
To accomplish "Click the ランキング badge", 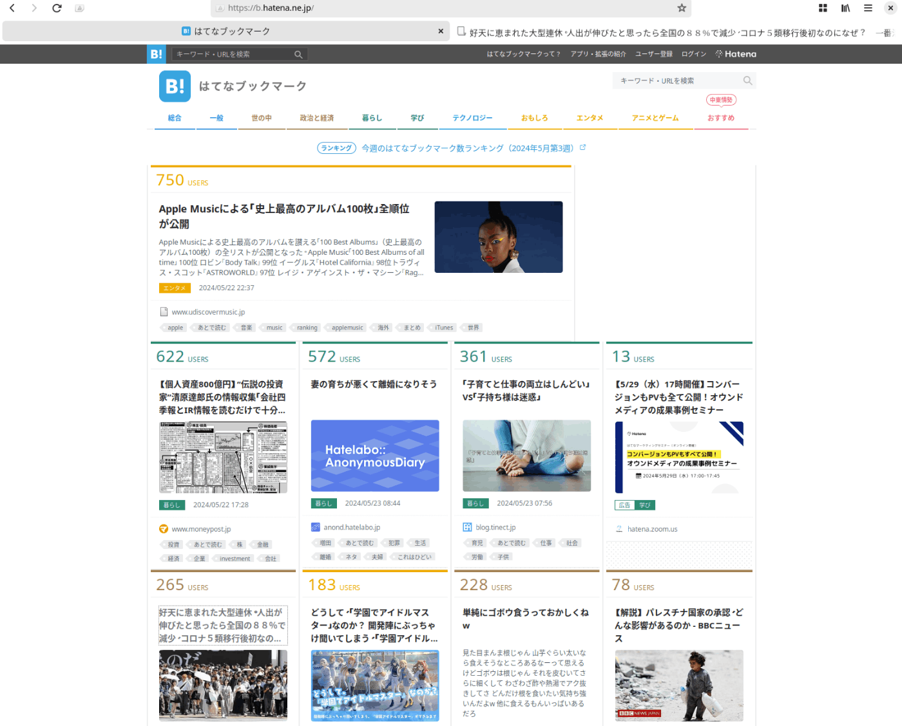I will 336,148.
